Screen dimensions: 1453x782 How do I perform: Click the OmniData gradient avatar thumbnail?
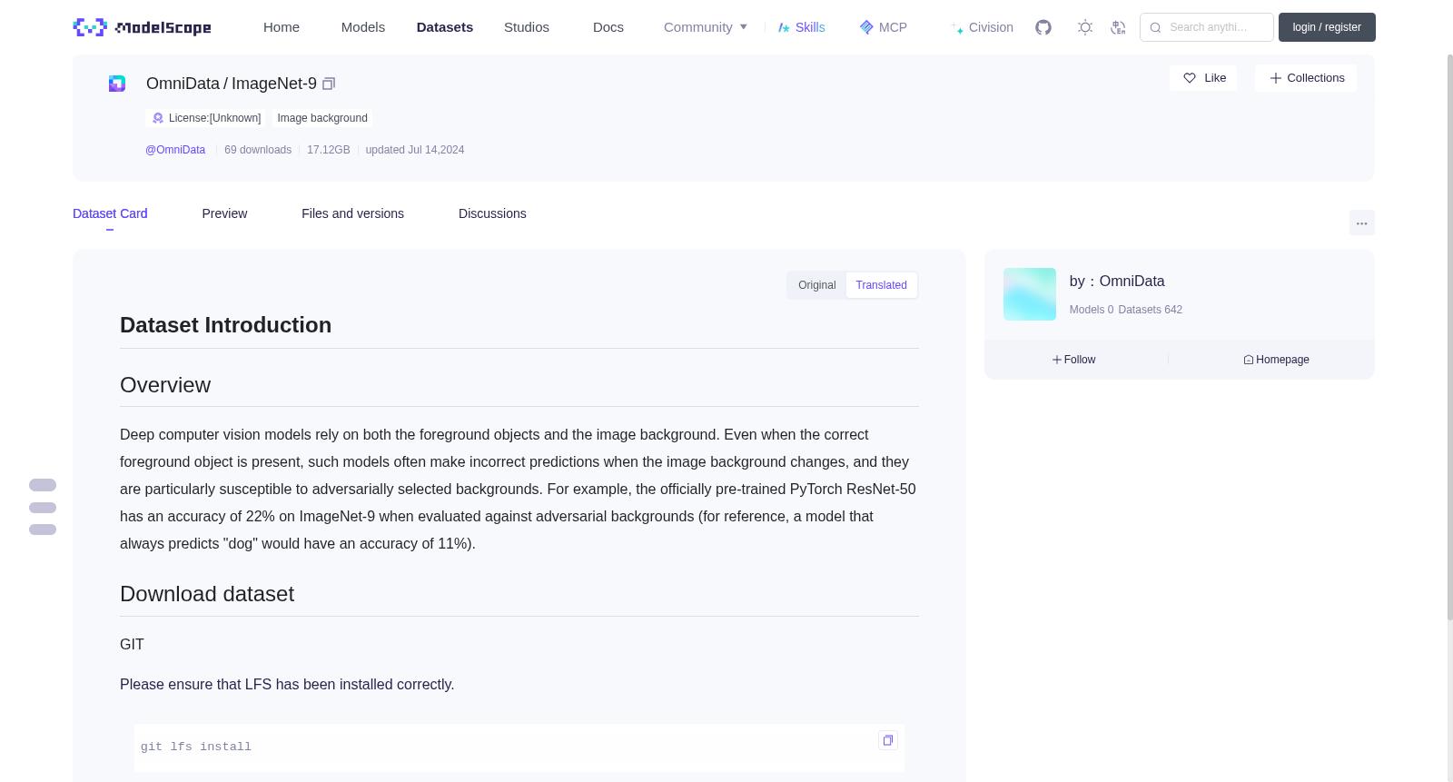pyautogui.click(x=1030, y=294)
